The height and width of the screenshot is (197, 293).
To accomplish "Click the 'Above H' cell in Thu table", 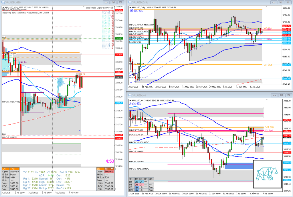I will tap(15, 172).
